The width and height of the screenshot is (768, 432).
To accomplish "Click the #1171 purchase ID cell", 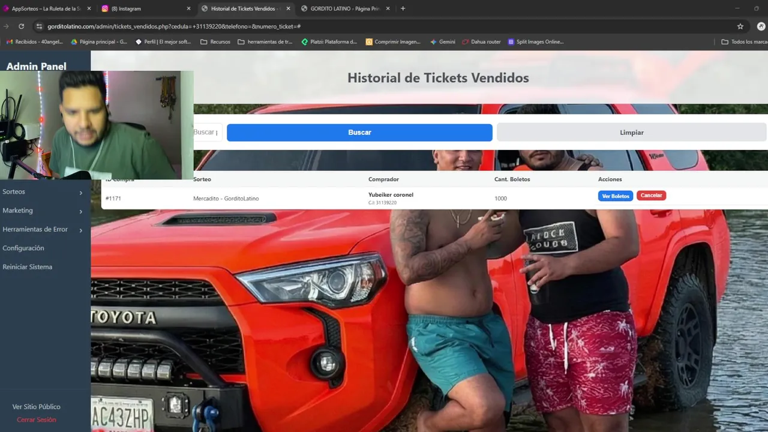I will click(113, 199).
